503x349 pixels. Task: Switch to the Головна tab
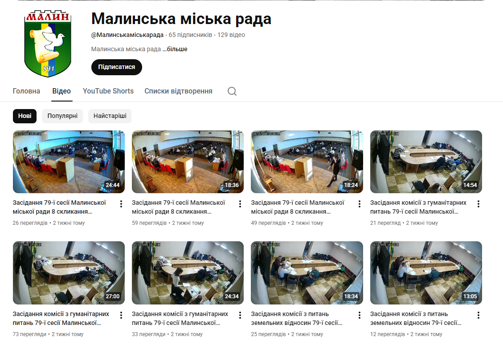26,91
